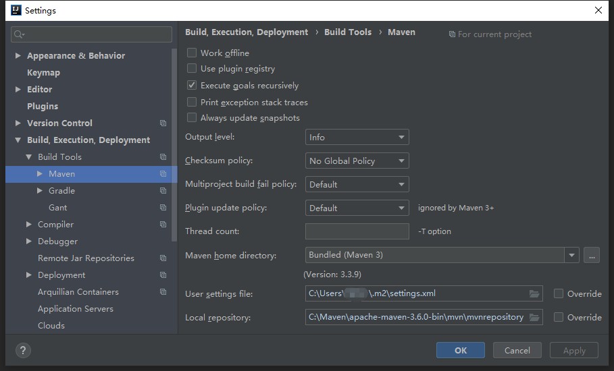The image size is (614, 371).
Task: Enable the Work offline checkbox
Action: [x=192, y=53]
